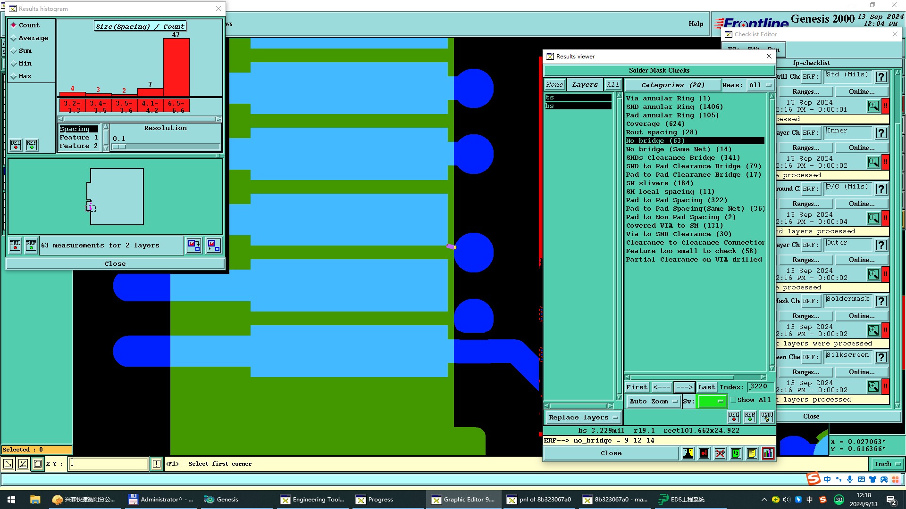This screenshot has width=906, height=509.
Task: Select the Max radio option
Action: pyautogui.click(x=25, y=76)
